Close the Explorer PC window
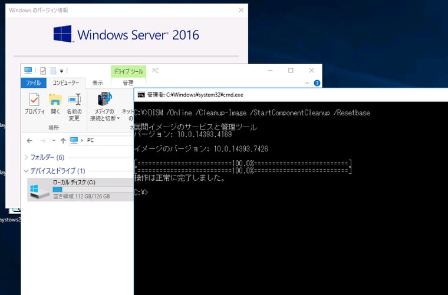The height and width of the screenshot is (295, 448). pos(312,71)
